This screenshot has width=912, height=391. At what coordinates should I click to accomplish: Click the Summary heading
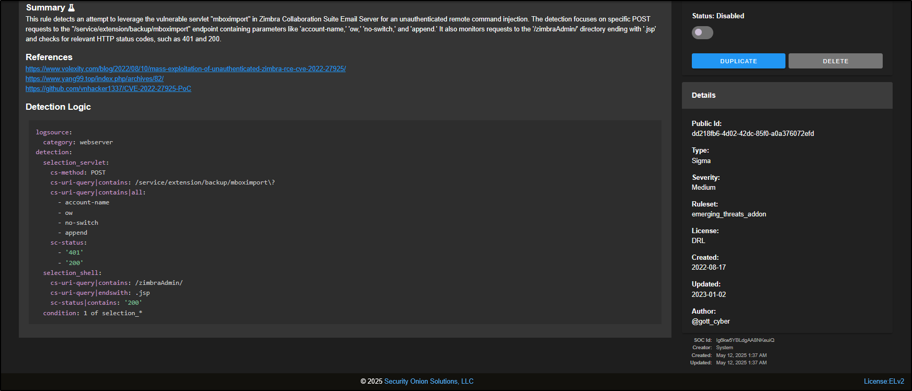(x=45, y=8)
